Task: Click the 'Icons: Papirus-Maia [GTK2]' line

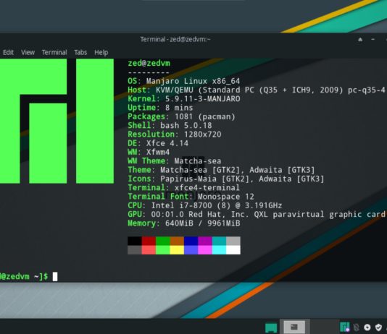Action: pyautogui.click(x=226, y=179)
